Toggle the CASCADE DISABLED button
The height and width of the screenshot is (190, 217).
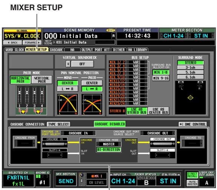point(110,124)
